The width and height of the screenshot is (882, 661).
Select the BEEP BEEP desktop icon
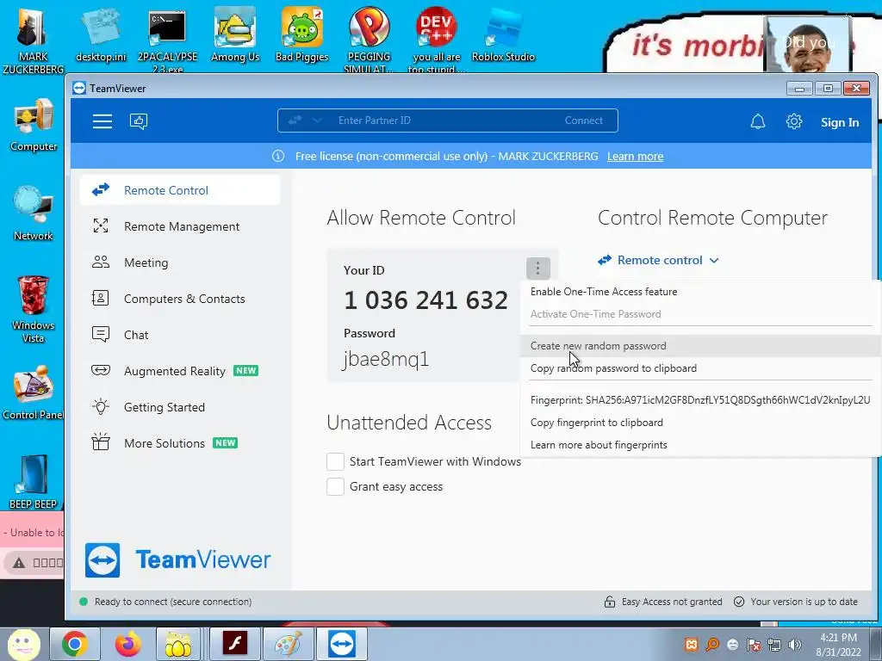tap(34, 482)
